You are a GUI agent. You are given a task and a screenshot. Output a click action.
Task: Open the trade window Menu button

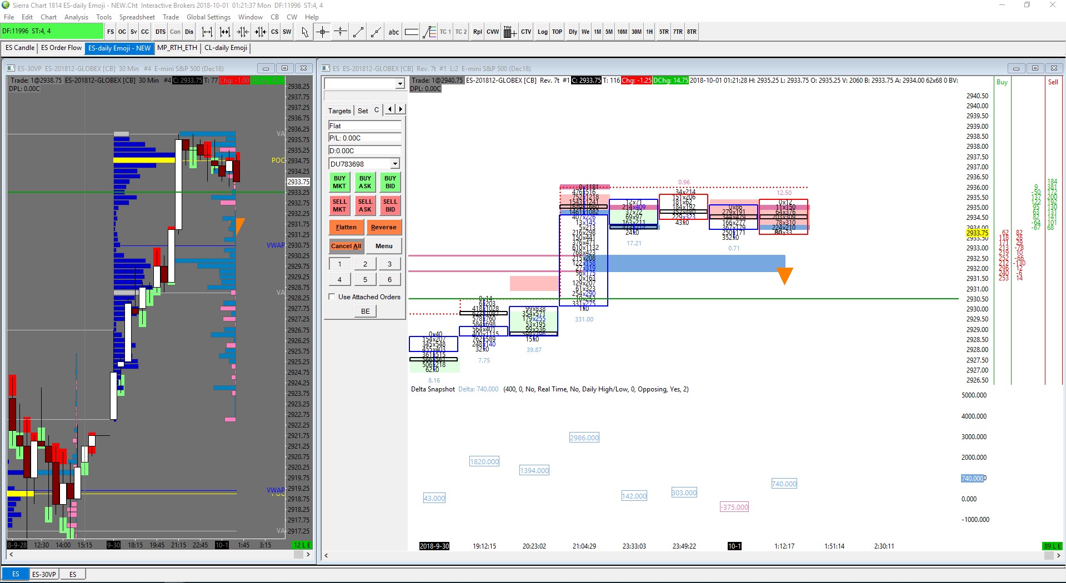(x=384, y=246)
